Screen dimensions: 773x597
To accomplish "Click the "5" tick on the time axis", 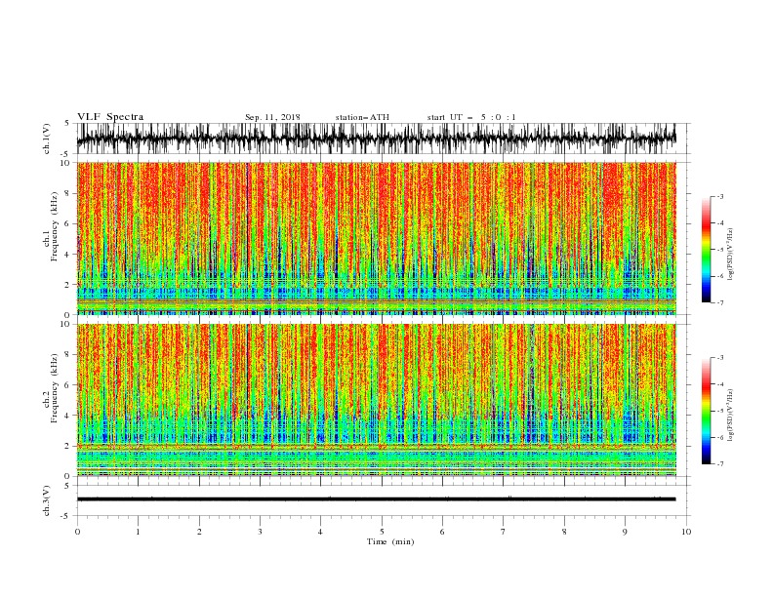I will click(382, 532).
